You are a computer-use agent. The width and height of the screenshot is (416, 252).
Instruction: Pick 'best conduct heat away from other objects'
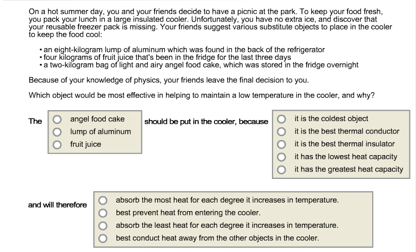[x=103, y=238]
